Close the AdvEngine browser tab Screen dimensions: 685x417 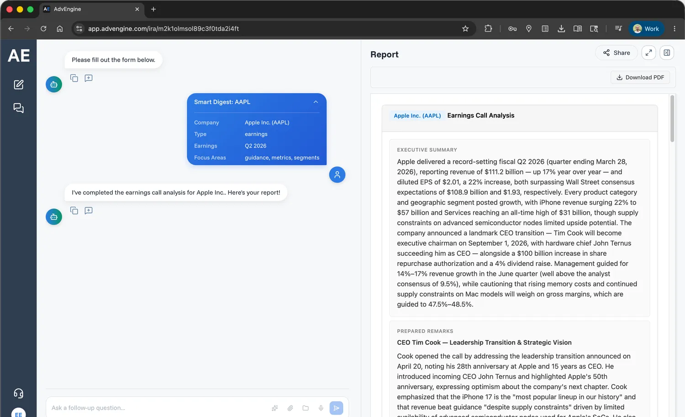click(x=137, y=9)
